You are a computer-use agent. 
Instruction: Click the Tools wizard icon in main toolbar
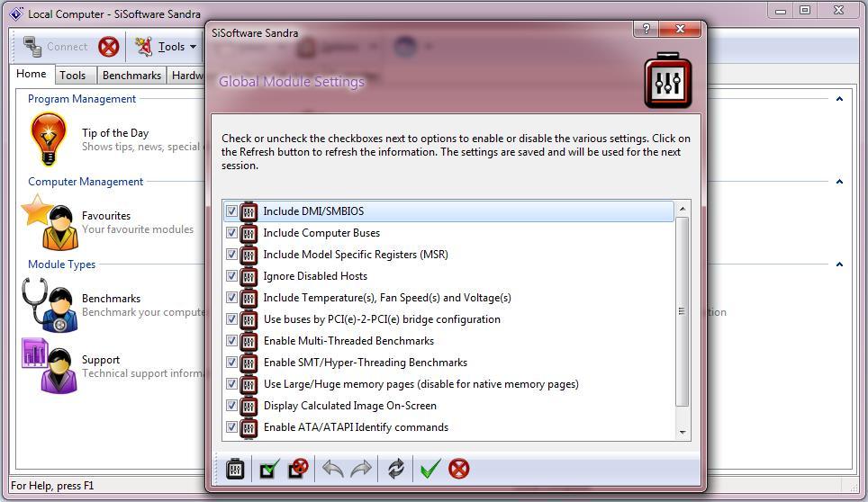[144, 47]
